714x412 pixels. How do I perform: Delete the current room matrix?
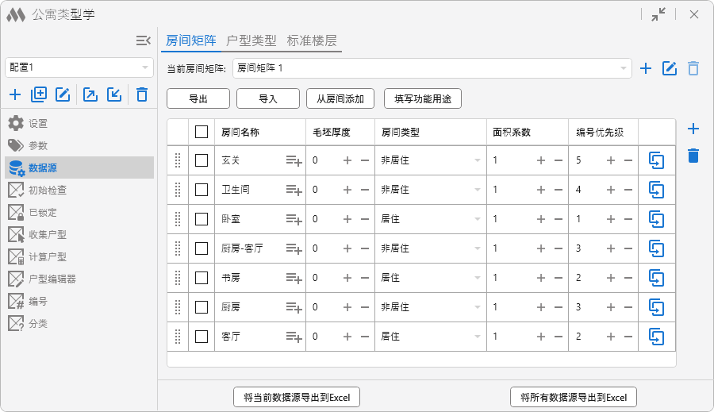(x=693, y=68)
